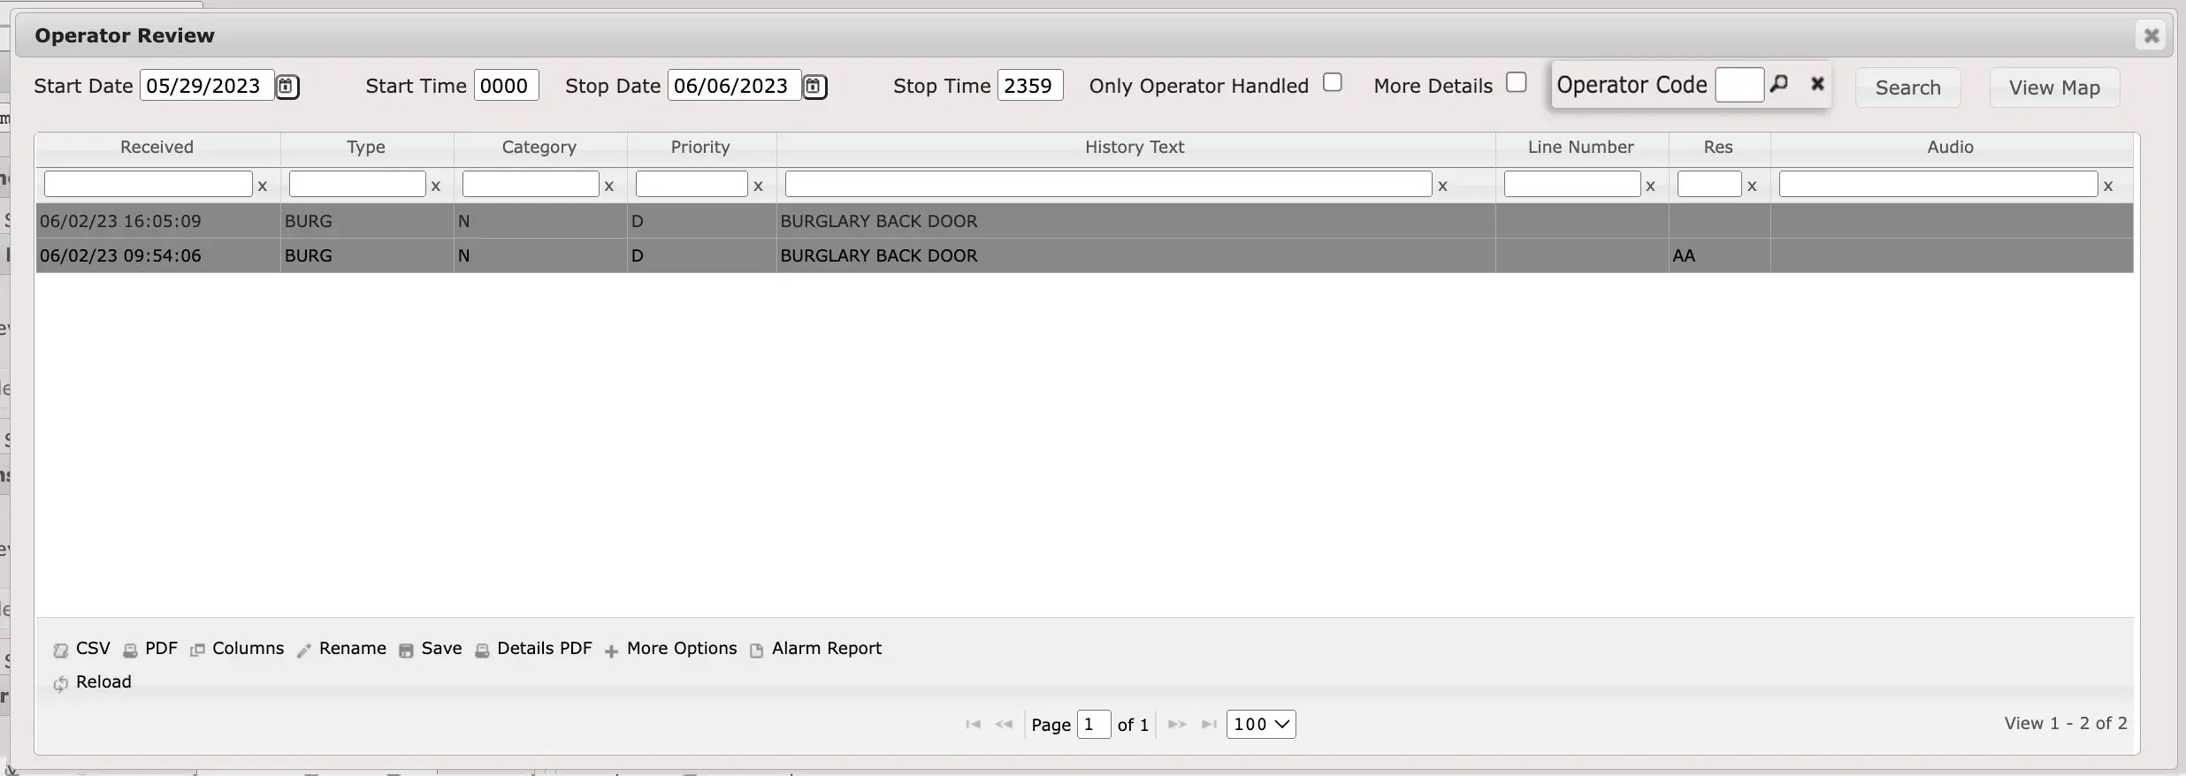Viewport: 2186px width, 776px height.
Task: Click the Type filter text box
Action: tap(357, 185)
